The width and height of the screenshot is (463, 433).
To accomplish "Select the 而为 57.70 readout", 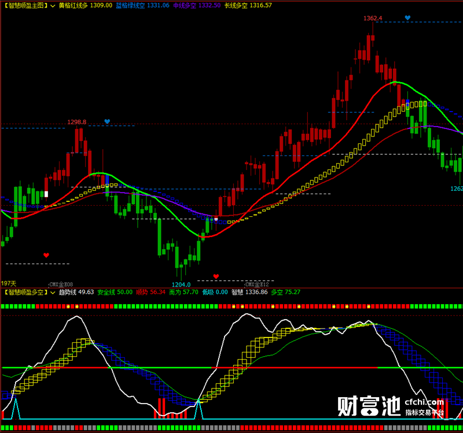I will [x=183, y=293].
